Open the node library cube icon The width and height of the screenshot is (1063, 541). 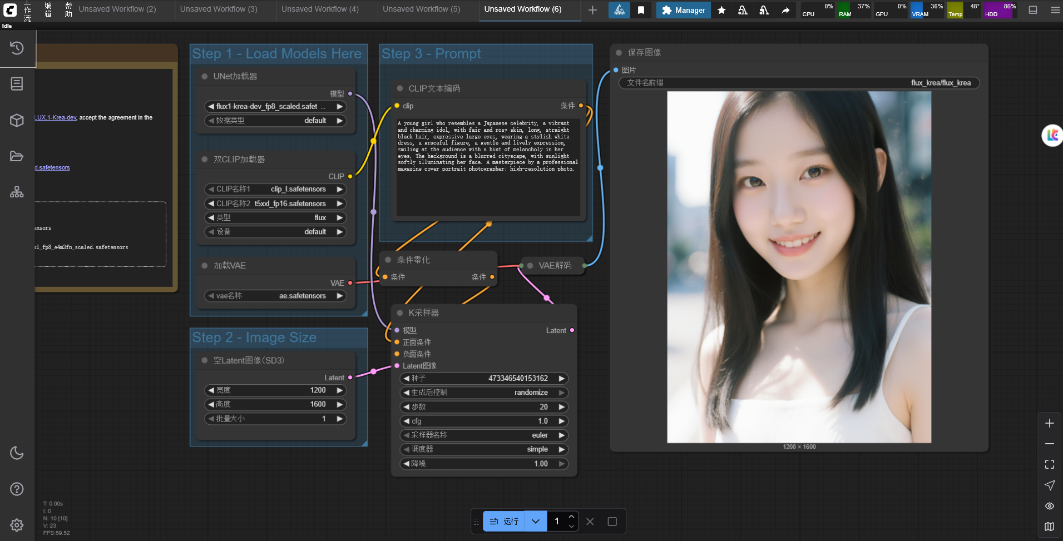[17, 120]
